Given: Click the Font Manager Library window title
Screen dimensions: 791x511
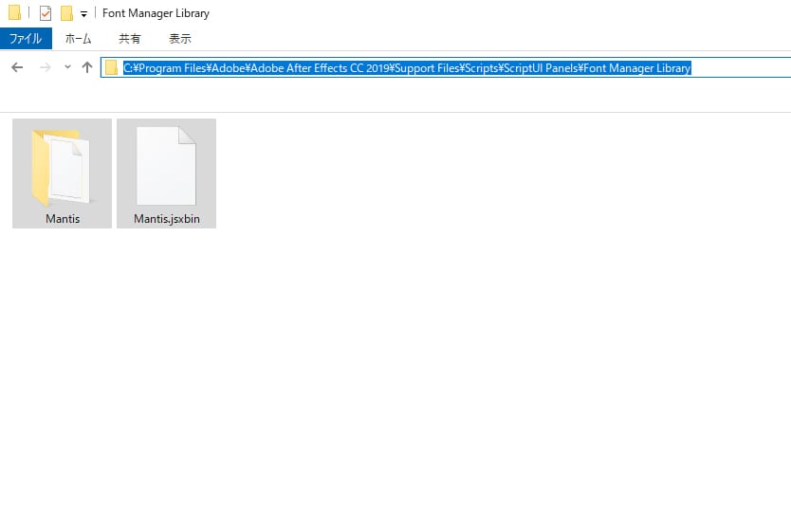Looking at the screenshot, I should point(156,13).
